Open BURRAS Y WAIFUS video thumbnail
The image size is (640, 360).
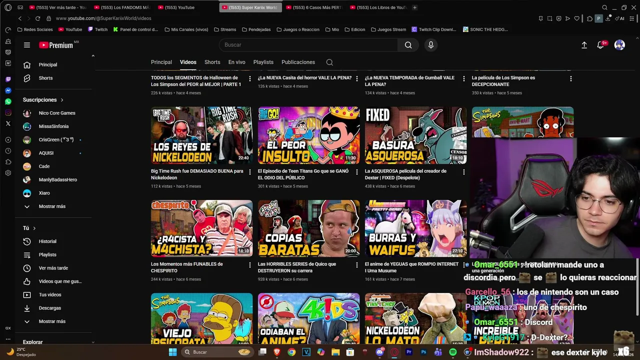coord(415,228)
